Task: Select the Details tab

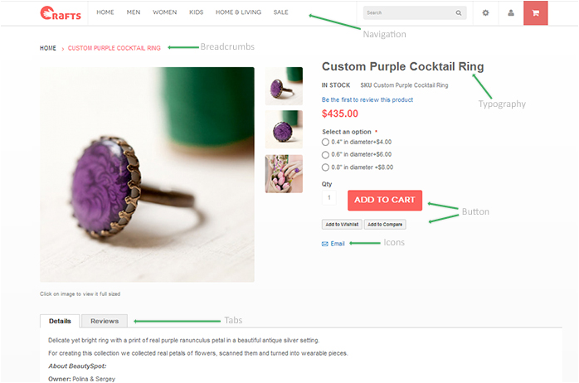Action: (x=60, y=321)
